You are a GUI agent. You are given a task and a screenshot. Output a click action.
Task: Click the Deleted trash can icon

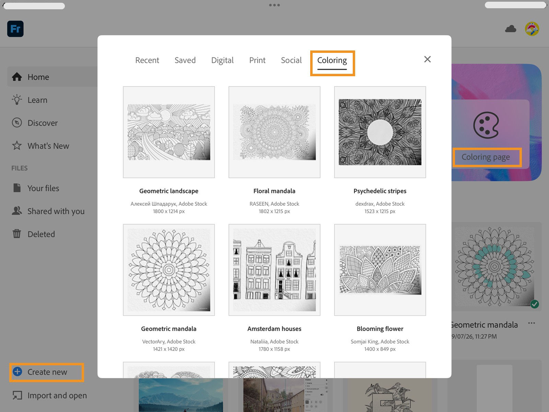click(x=17, y=234)
